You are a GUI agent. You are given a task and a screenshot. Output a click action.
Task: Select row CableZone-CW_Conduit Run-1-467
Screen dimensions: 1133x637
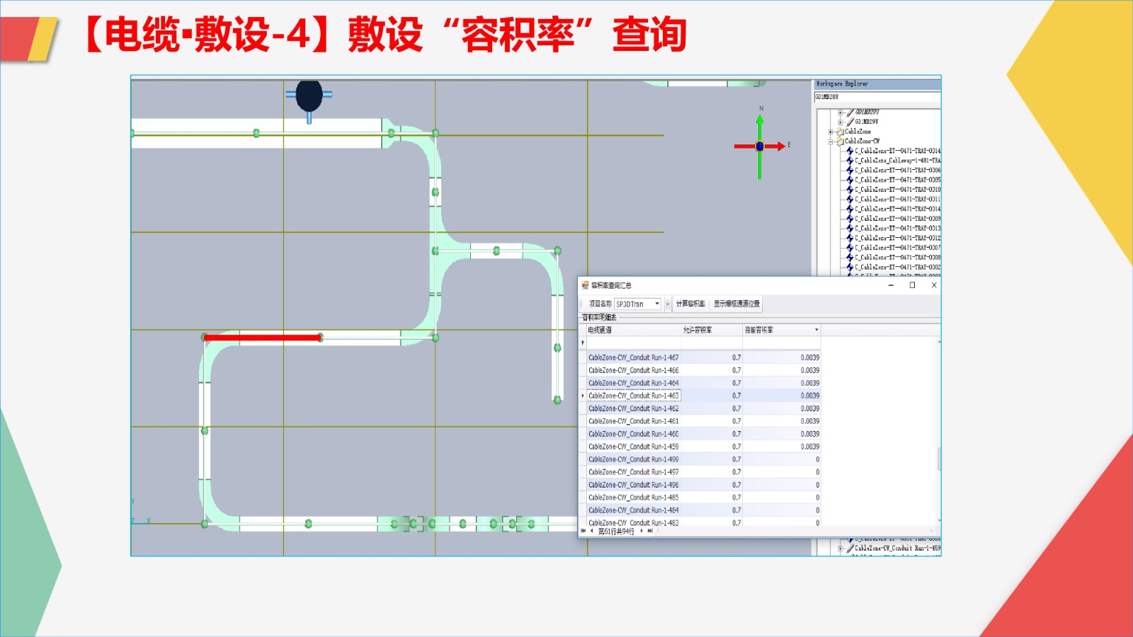tap(633, 357)
